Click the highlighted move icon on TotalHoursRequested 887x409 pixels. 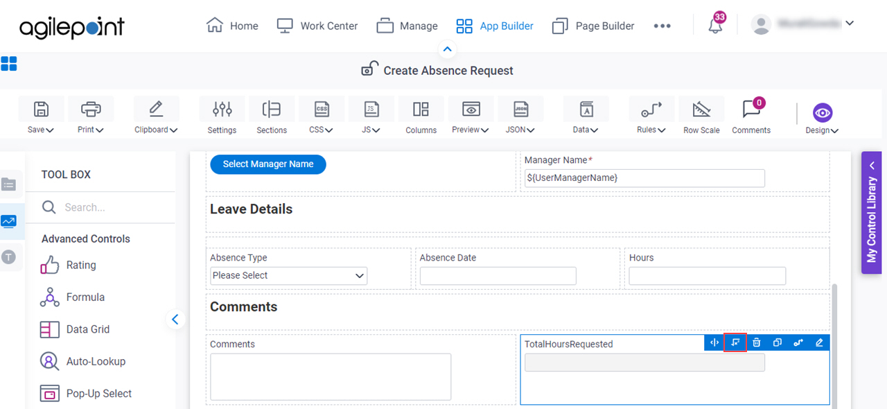click(x=735, y=342)
